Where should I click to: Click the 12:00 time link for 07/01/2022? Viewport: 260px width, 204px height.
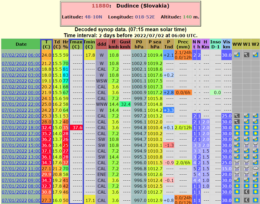(x=34, y=163)
